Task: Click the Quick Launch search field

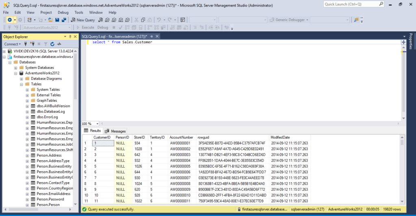Action: click(354, 4)
